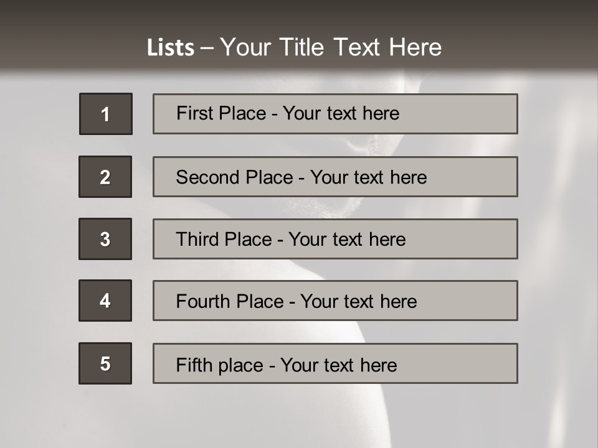Image resolution: width=598 pixels, height=448 pixels.
Task: Select the First Place text box
Action: [x=335, y=114]
